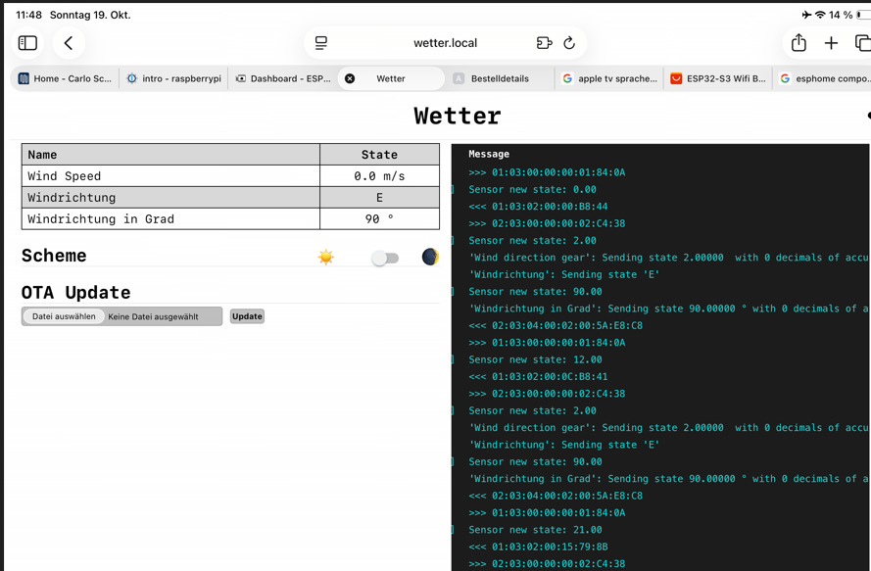
Task: Switch to Home - Carlo Sc... tab
Action: point(65,79)
